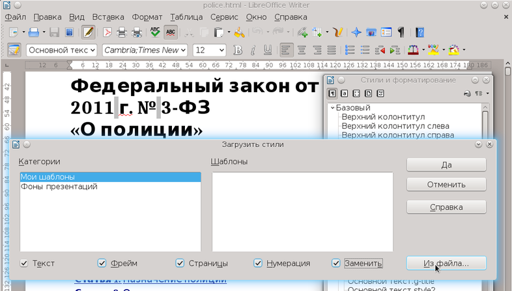512x291 pixels.
Task: Select Фоны презентаций category
Action: 110,186
